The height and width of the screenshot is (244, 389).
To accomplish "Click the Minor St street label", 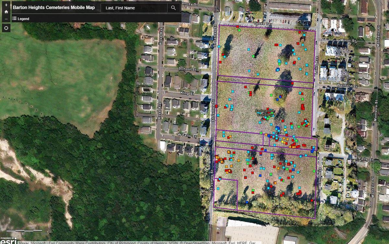I will [348, 41].
